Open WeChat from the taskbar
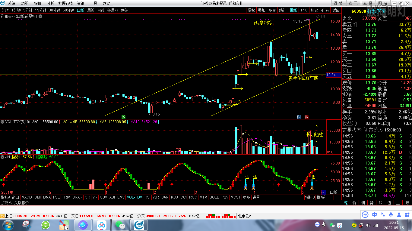 pos(120,225)
